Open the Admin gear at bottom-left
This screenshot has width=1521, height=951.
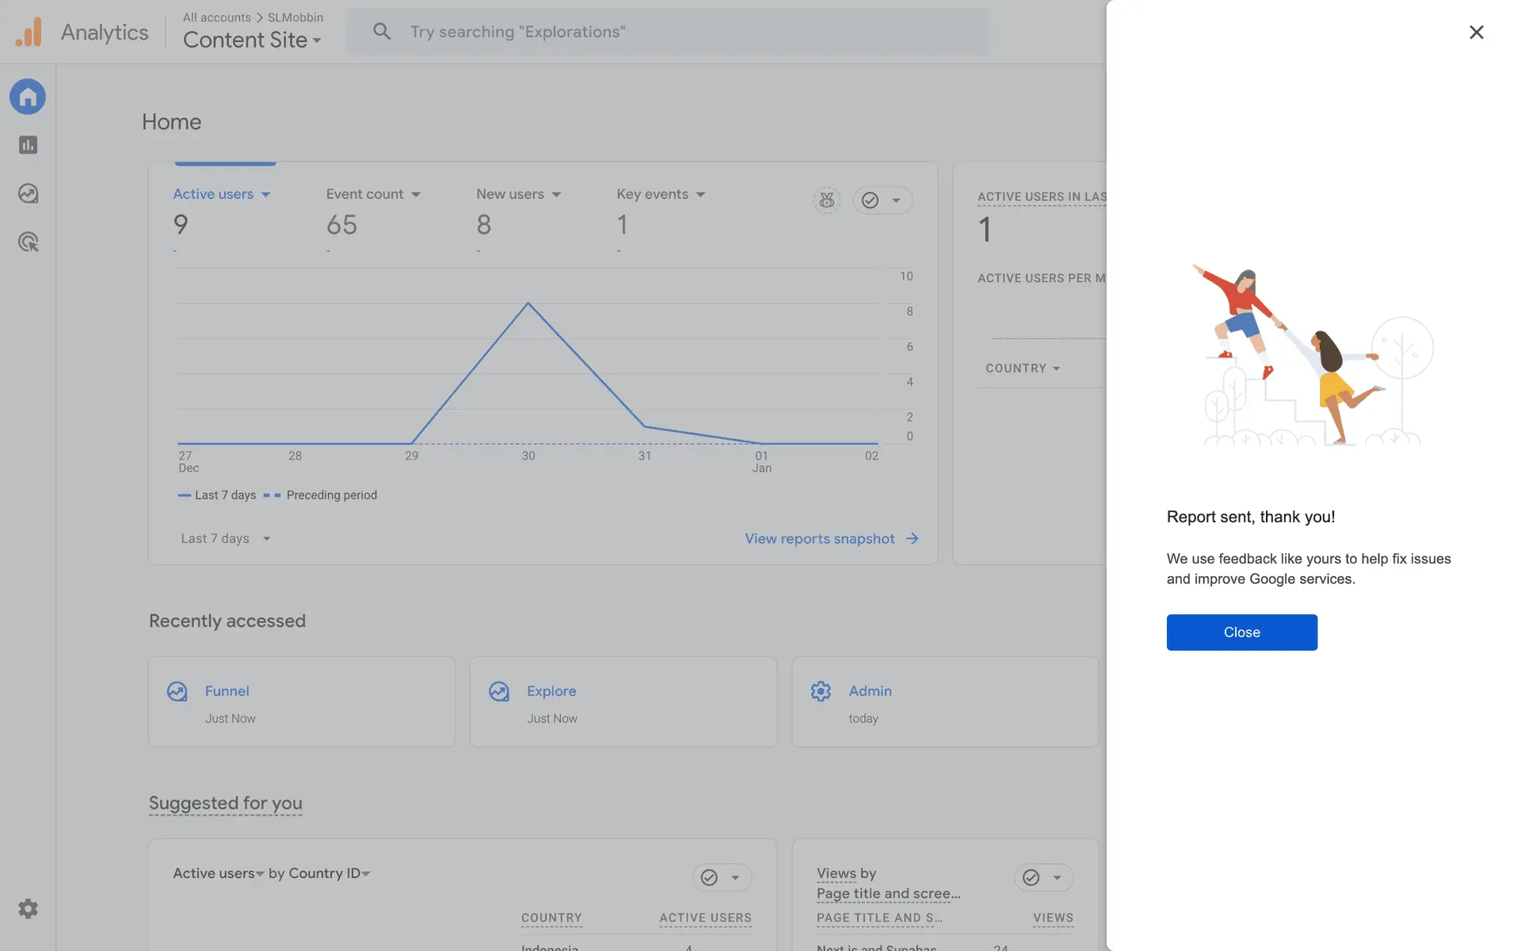coord(28,908)
